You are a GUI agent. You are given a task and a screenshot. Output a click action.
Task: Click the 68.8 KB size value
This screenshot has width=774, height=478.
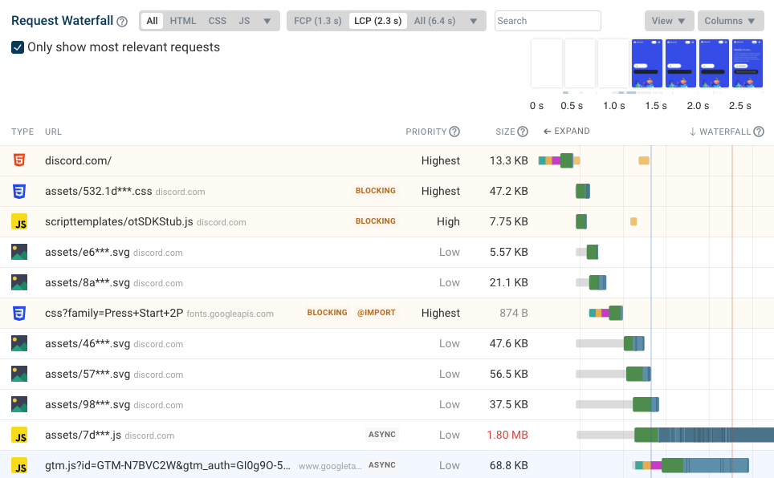[x=509, y=465]
